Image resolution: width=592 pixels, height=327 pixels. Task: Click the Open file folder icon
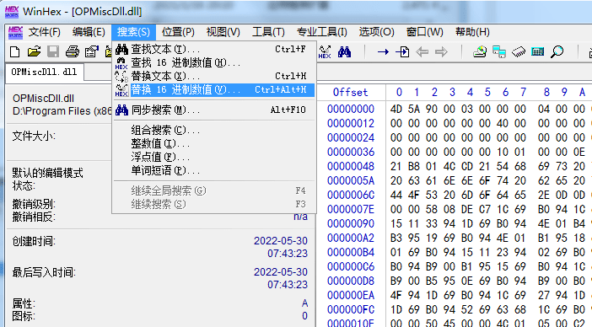point(34,51)
